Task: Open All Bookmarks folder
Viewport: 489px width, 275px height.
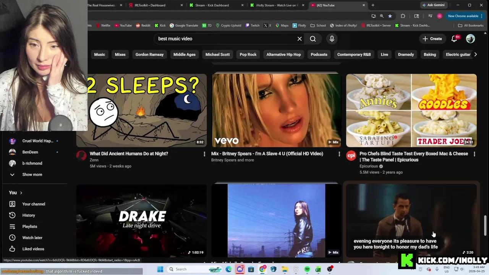Action: (x=471, y=26)
